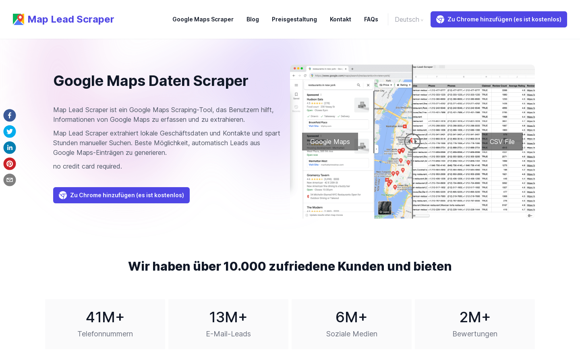This screenshot has height=363, width=580.
Task: Click the 6M+ Soziale Medien stat card
Action: (x=352, y=324)
